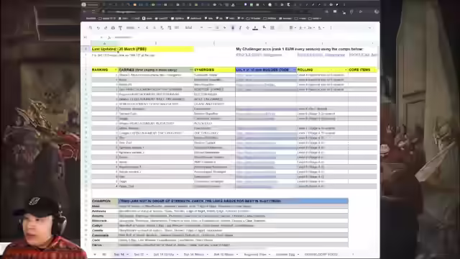Open the Set 14 tab's dropdown arrow

pyautogui.click(x=128, y=254)
